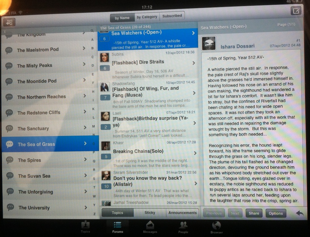Screen dimensions: 310x237
Task: Open the Browser globe icon
Action: click(216, 226)
